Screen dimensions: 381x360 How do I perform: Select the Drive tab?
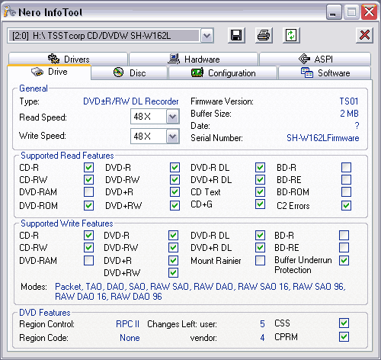(50, 72)
